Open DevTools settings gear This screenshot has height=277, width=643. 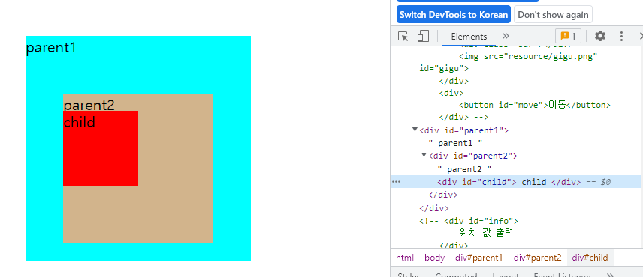click(600, 36)
